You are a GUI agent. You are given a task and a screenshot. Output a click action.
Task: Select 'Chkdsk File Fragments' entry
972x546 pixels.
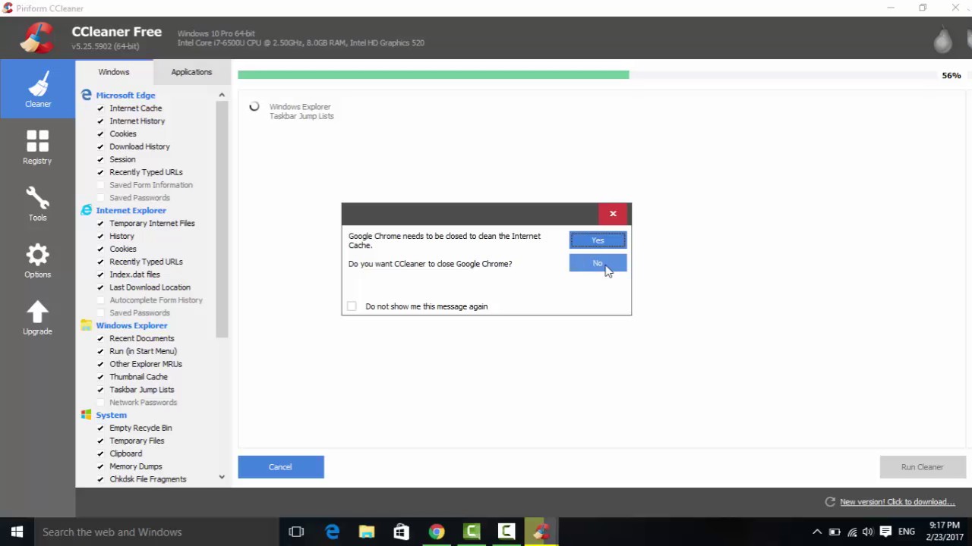147,479
